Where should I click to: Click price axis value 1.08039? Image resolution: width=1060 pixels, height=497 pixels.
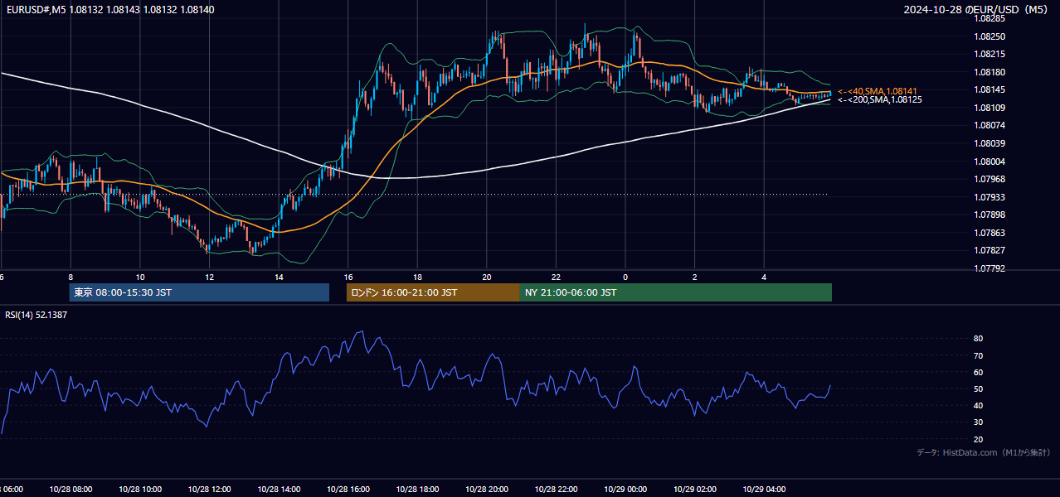tap(990, 143)
